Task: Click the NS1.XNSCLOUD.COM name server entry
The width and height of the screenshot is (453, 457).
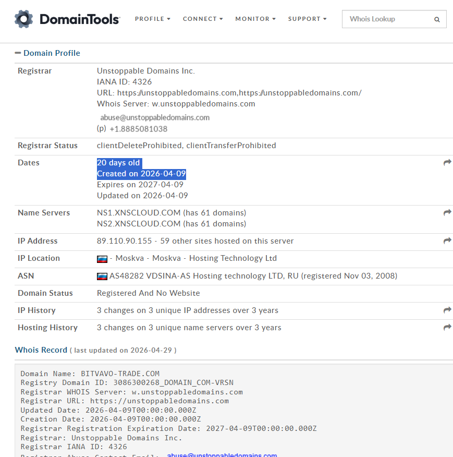Action: click(139, 213)
